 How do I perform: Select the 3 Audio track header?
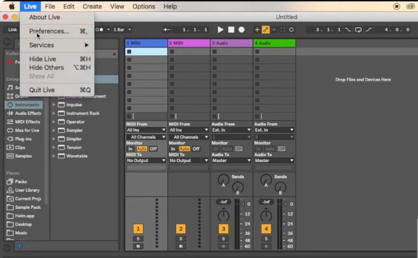coord(231,43)
